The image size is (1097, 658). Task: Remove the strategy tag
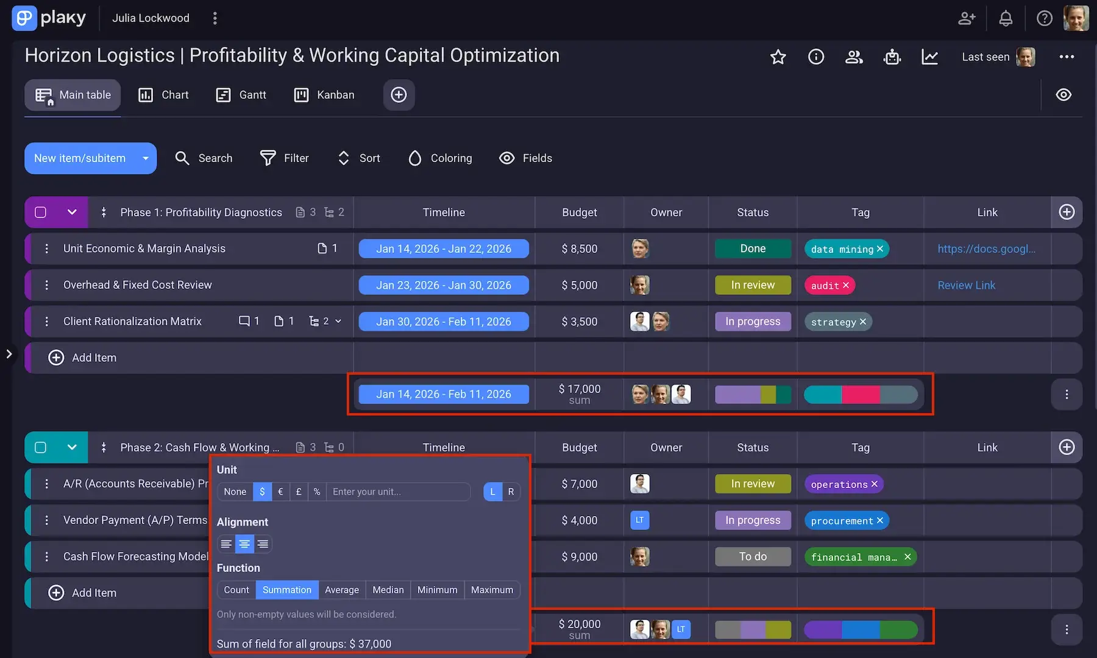pyautogui.click(x=863, y=322)
